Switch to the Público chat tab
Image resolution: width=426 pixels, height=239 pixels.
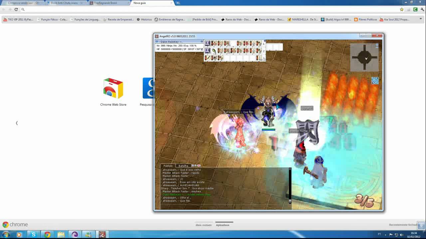(168, 166)
